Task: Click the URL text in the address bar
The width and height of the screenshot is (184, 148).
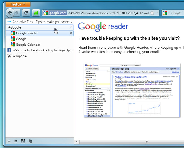Action: pyautogui.click(x=108, y=13)
